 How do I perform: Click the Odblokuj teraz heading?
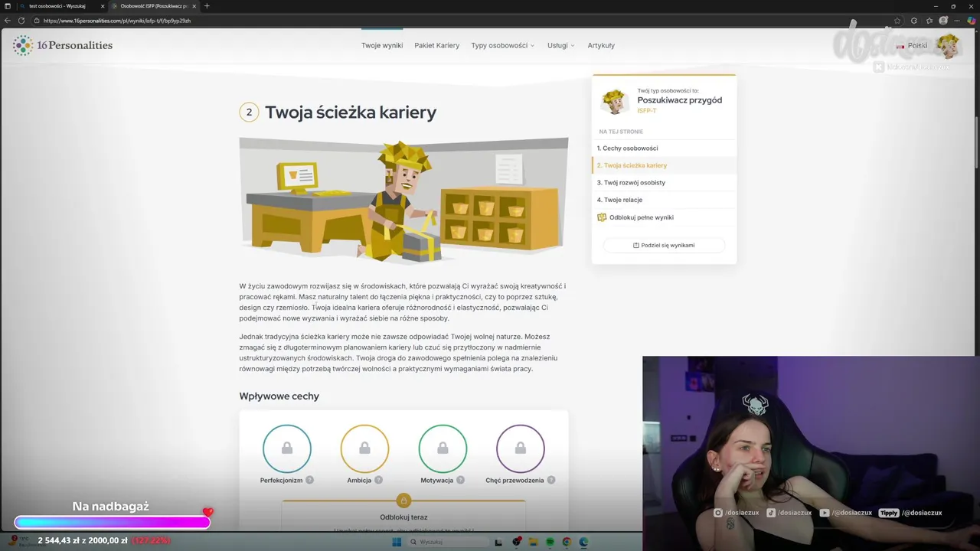click(x=403, y=517)
